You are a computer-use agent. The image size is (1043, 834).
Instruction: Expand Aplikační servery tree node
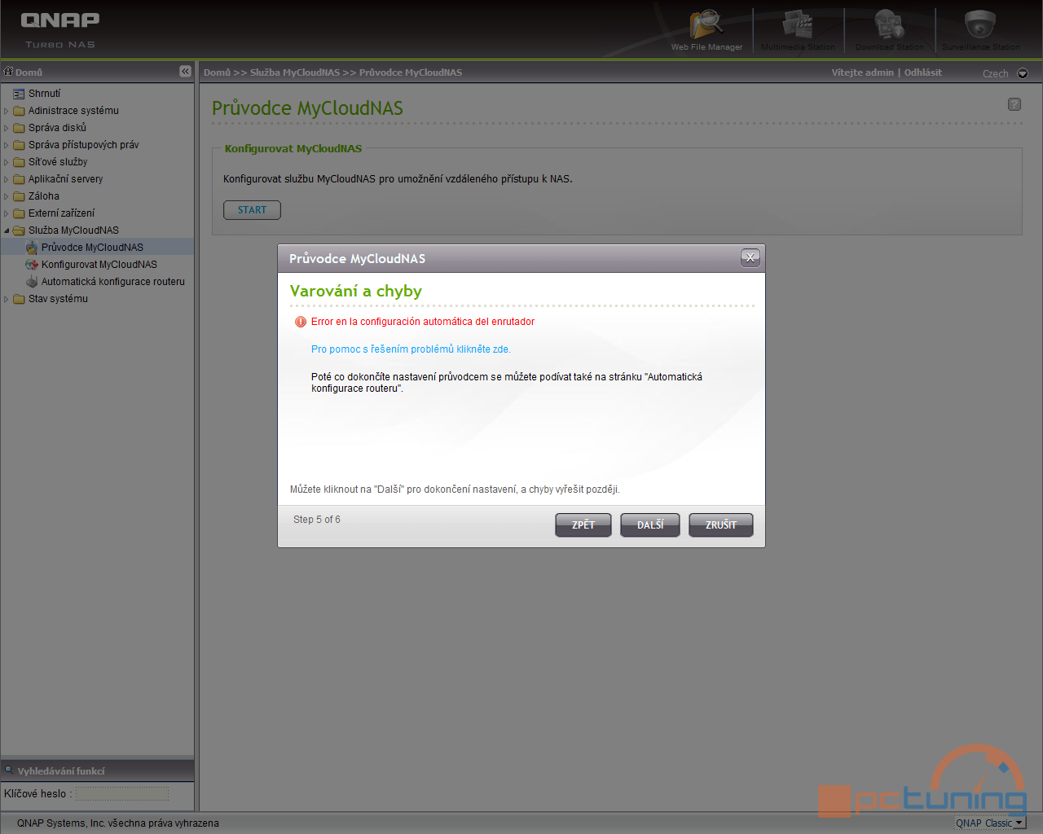pos(7,179)
